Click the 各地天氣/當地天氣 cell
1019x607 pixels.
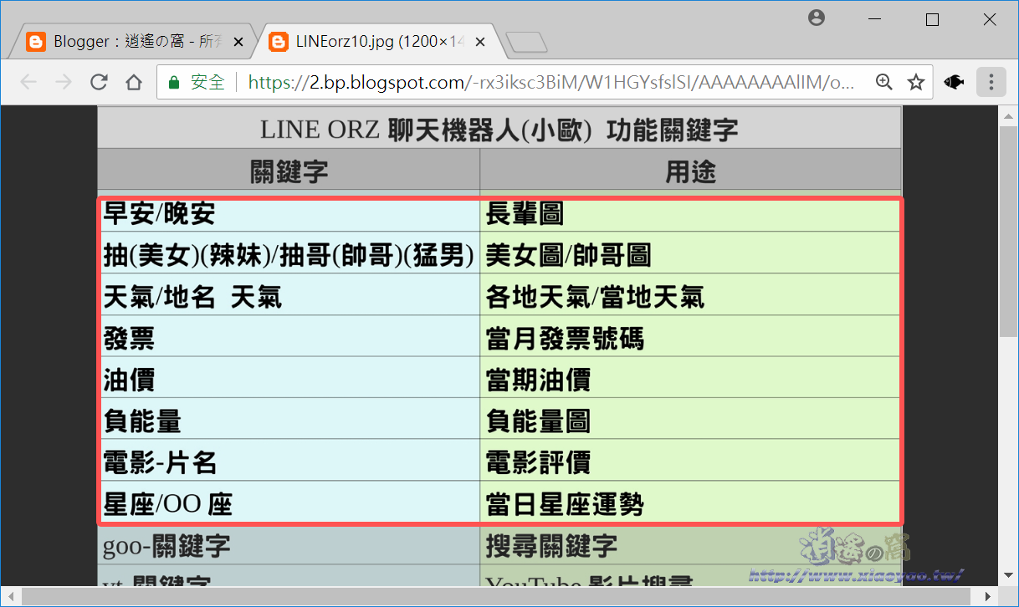click(690, 296)
